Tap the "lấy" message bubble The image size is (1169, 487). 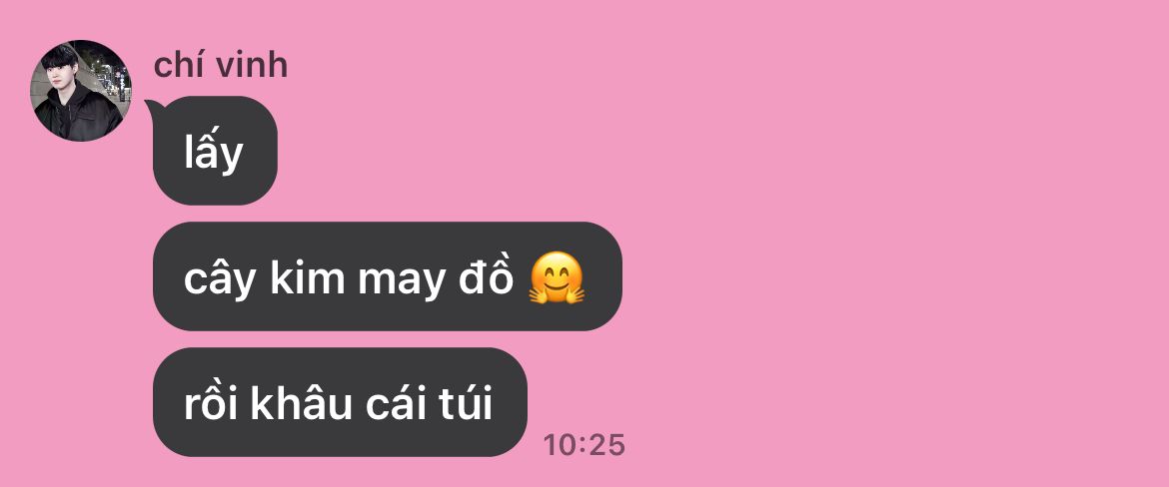pos(215,151)
